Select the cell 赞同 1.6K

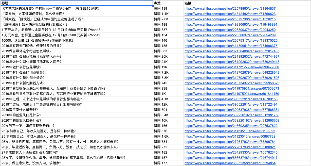[x=168, y=136]
